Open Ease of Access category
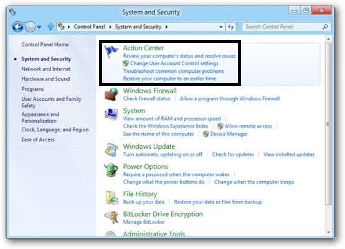The image size is (345, 249). 38,139
